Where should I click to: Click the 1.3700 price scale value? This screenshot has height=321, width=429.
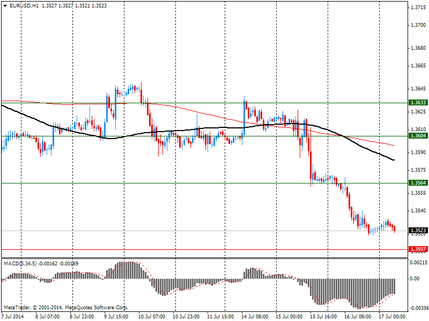(418, 25)
